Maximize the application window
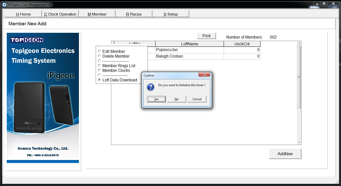 [324, 4]
